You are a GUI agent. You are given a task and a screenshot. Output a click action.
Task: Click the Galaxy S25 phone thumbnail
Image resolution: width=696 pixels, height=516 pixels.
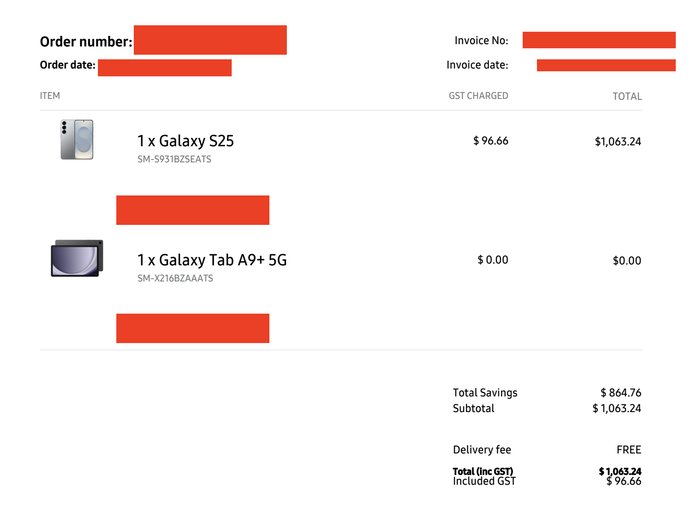point(77,140)
